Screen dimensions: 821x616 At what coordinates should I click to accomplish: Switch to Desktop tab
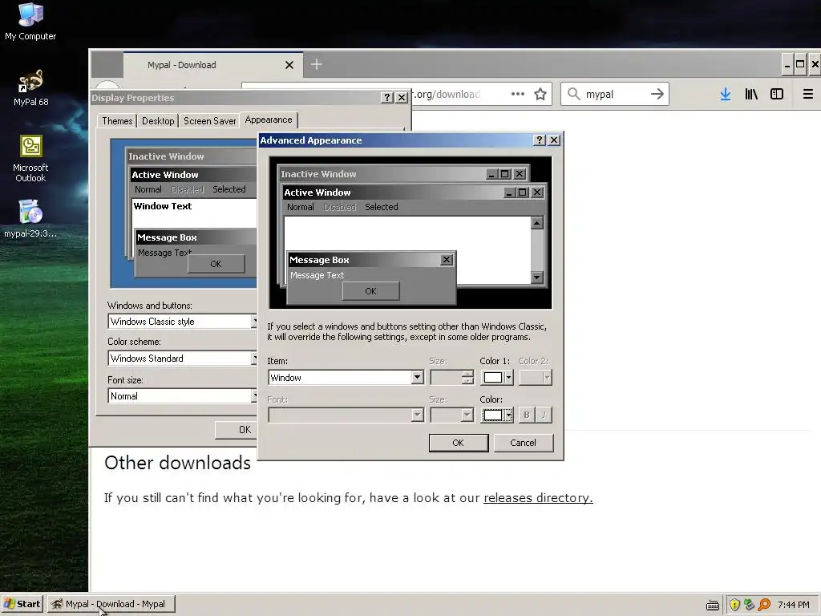[158, 121]
